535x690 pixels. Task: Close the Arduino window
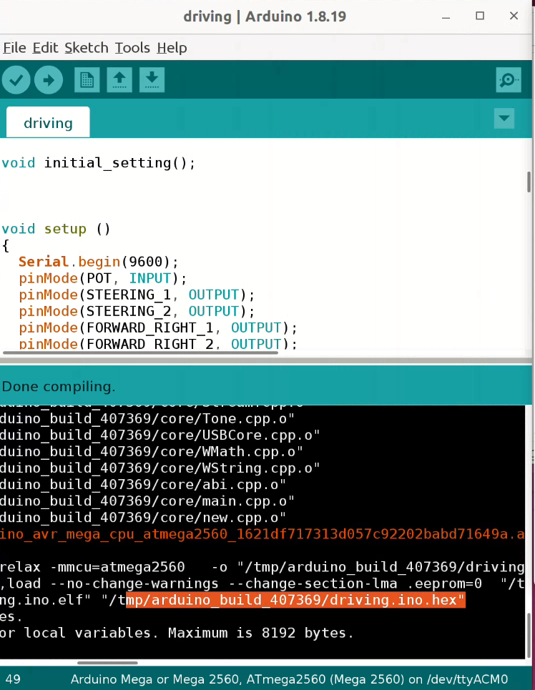click(514, 16)
